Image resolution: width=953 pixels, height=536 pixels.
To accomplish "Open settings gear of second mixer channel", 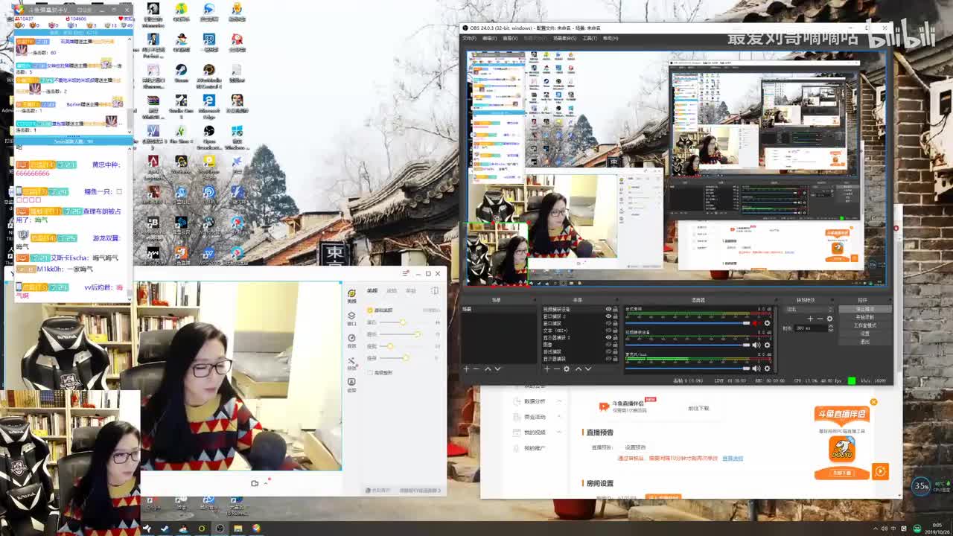I will (x=767, y=345).
